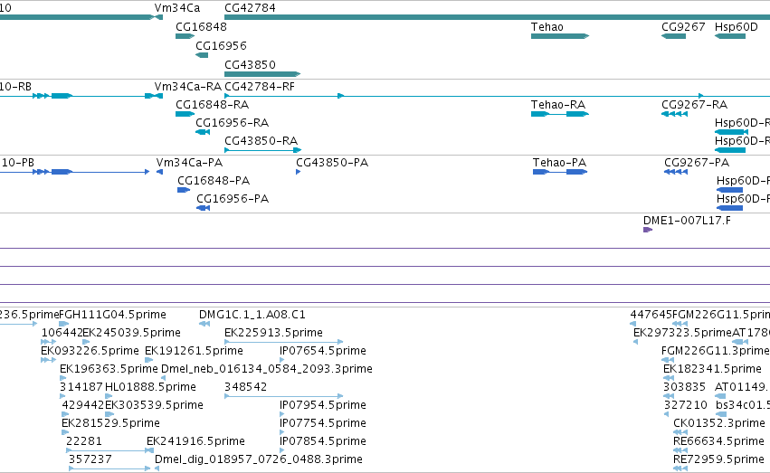Open the Vm34Ca-RA transcript label
This screenshot has height=473, width=770.
pyautogui.click(x=187, y=87)
